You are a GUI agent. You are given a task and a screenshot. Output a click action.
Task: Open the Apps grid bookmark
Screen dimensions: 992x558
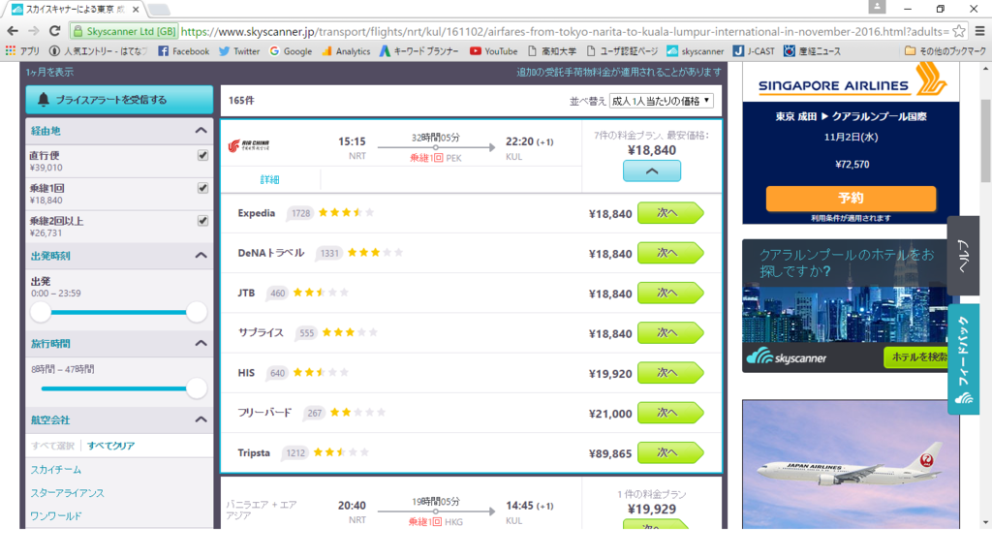[23, 51]
